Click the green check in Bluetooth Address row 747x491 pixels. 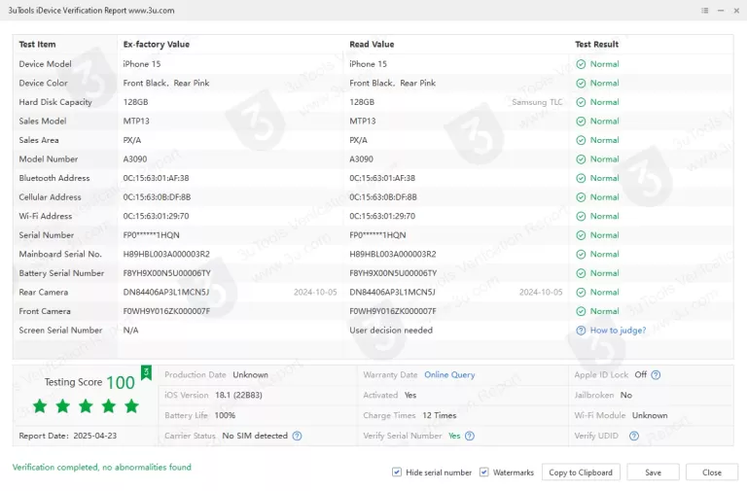click(x=581, y=179)
